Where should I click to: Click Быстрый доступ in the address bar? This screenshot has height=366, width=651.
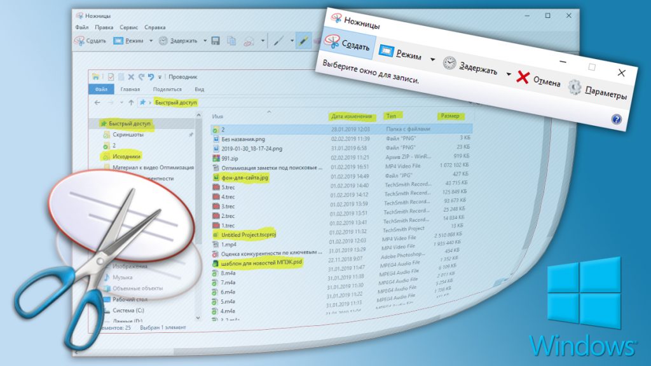coord(175,102)
